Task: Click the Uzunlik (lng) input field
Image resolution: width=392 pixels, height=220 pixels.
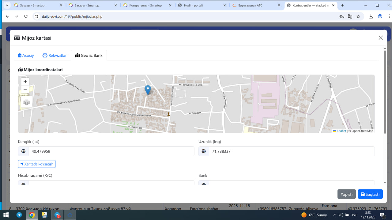Action: coord(291,151)
